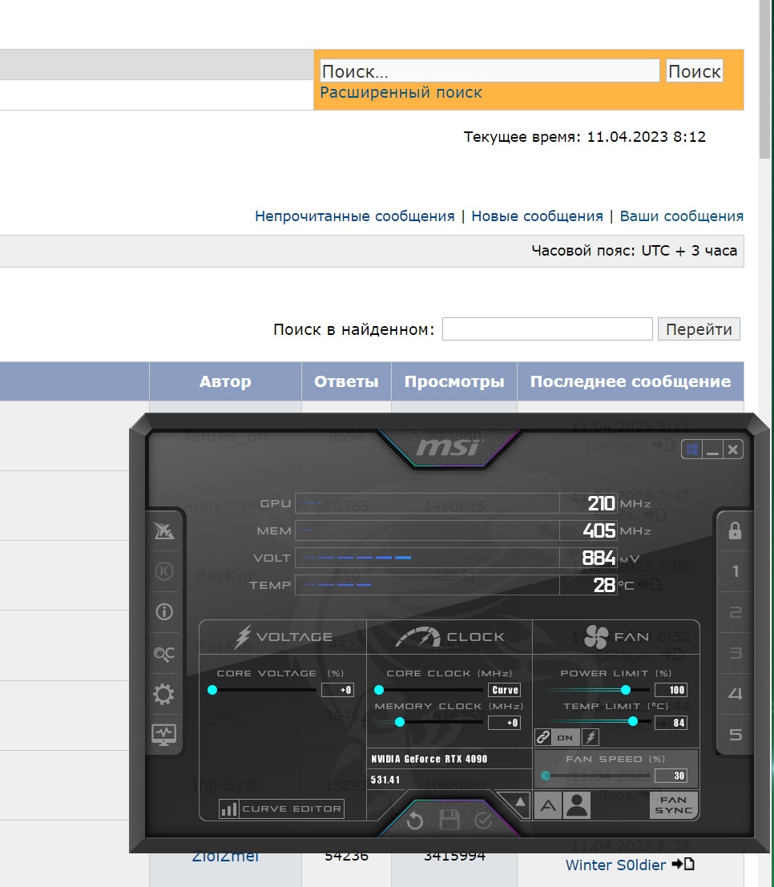Open 'Новые сообщения' link

click(x=537, y=216)
